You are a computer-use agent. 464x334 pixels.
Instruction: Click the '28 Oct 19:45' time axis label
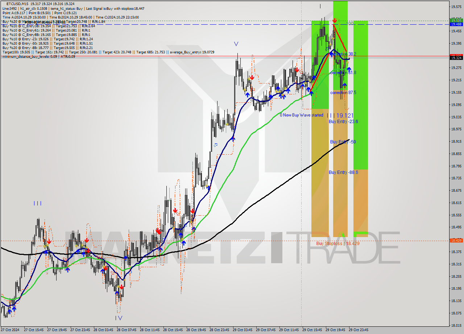click(x=196, y=330)
